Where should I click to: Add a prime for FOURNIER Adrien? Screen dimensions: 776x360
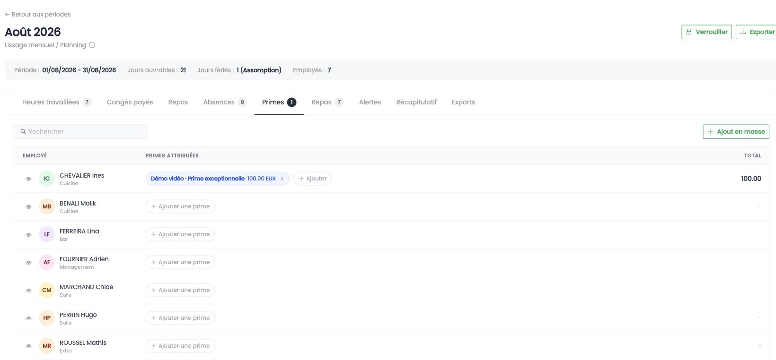[180, 262]
